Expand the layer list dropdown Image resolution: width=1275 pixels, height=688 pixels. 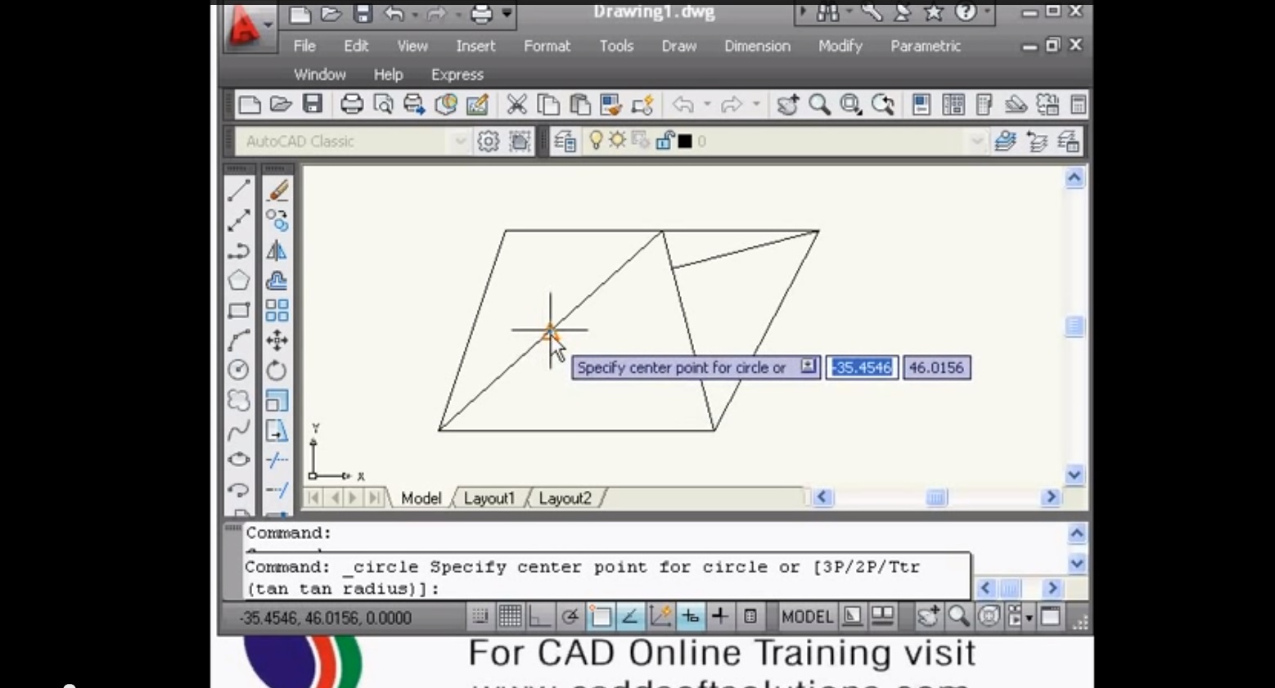975,142
